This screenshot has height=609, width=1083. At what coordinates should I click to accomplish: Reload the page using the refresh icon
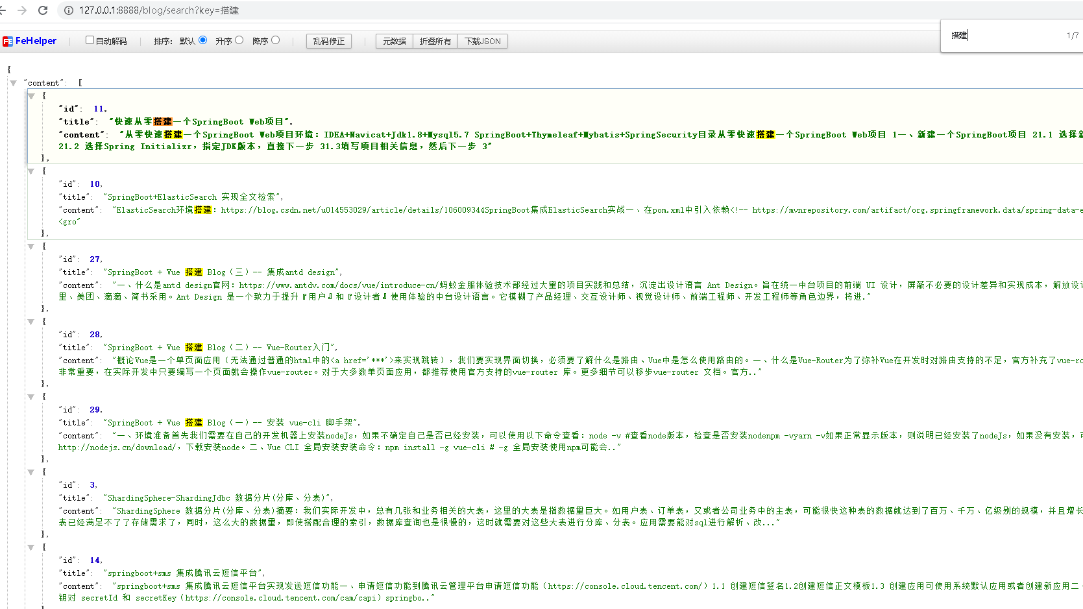(x=43, y=10)
